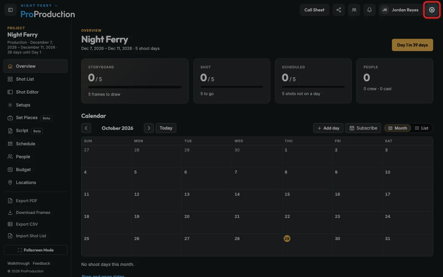Click Add day button
Viewport: 443px width, 277px height.
tap(328, 128)
